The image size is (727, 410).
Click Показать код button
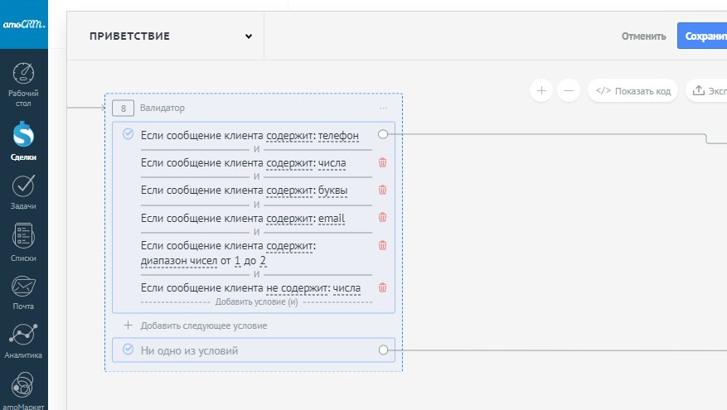click(633, 90)
